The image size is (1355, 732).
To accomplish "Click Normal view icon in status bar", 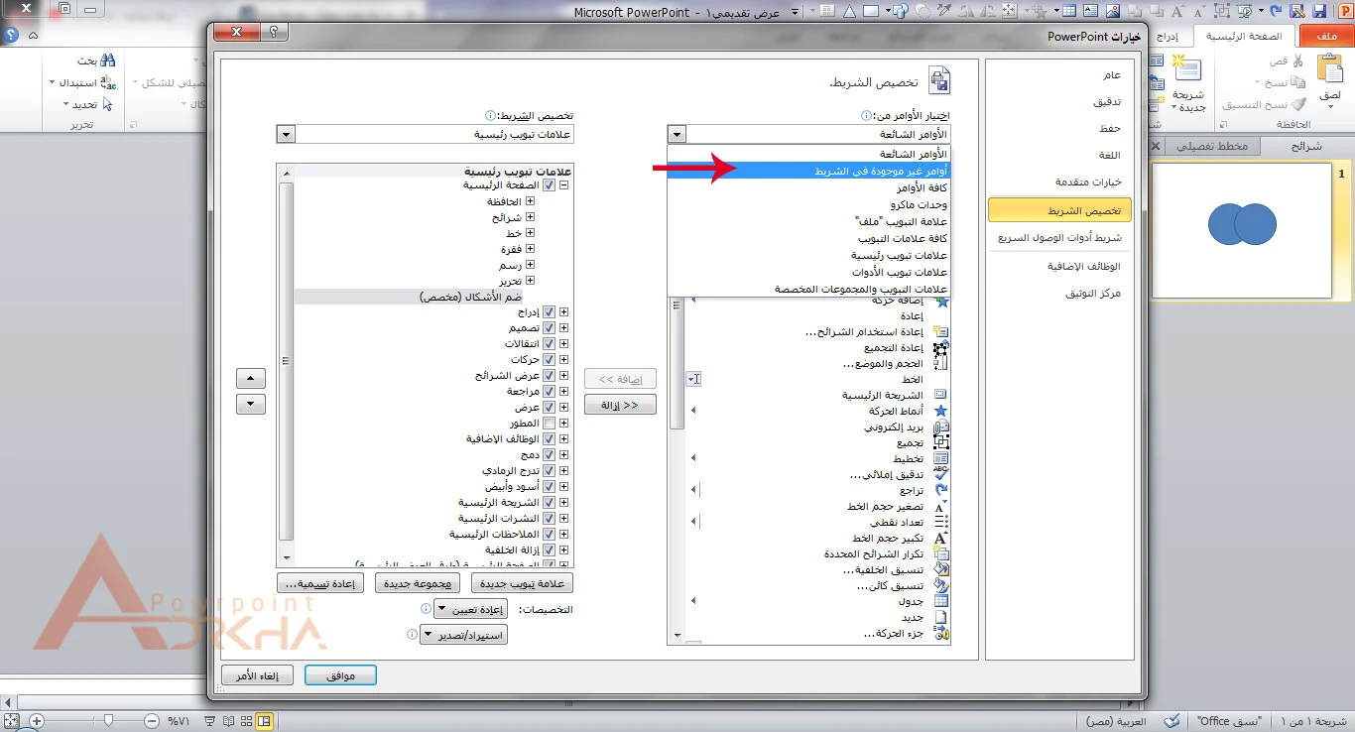I will [265, 721].
